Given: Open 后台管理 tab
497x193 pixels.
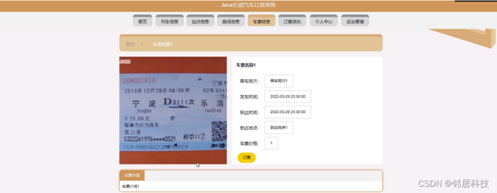Looking at the screenshot, I should click(355, 21).
